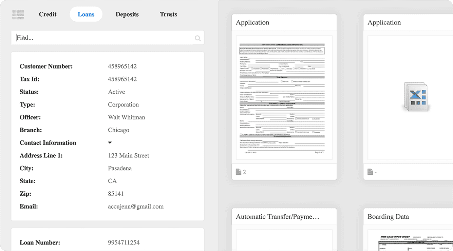Viewport: 453px width, 251px height.
Task: Click the search magnifier icon
Action: click(x=198, y=38)
